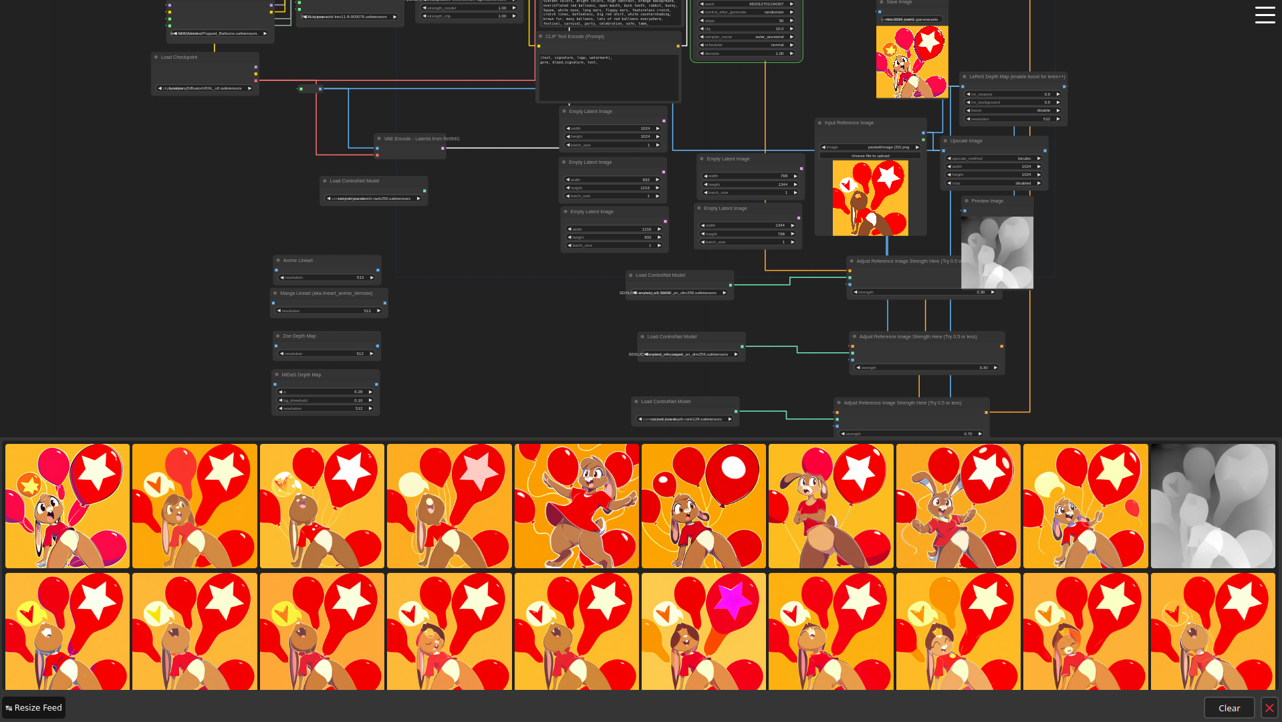Open the hamburger menu in top-right corner
Image resolution: width=1282 pixels, height=722 pixels.
click(x=1265, y=15)
